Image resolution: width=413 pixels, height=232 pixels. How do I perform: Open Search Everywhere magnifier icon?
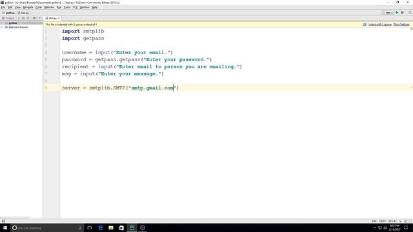(410, 13)
